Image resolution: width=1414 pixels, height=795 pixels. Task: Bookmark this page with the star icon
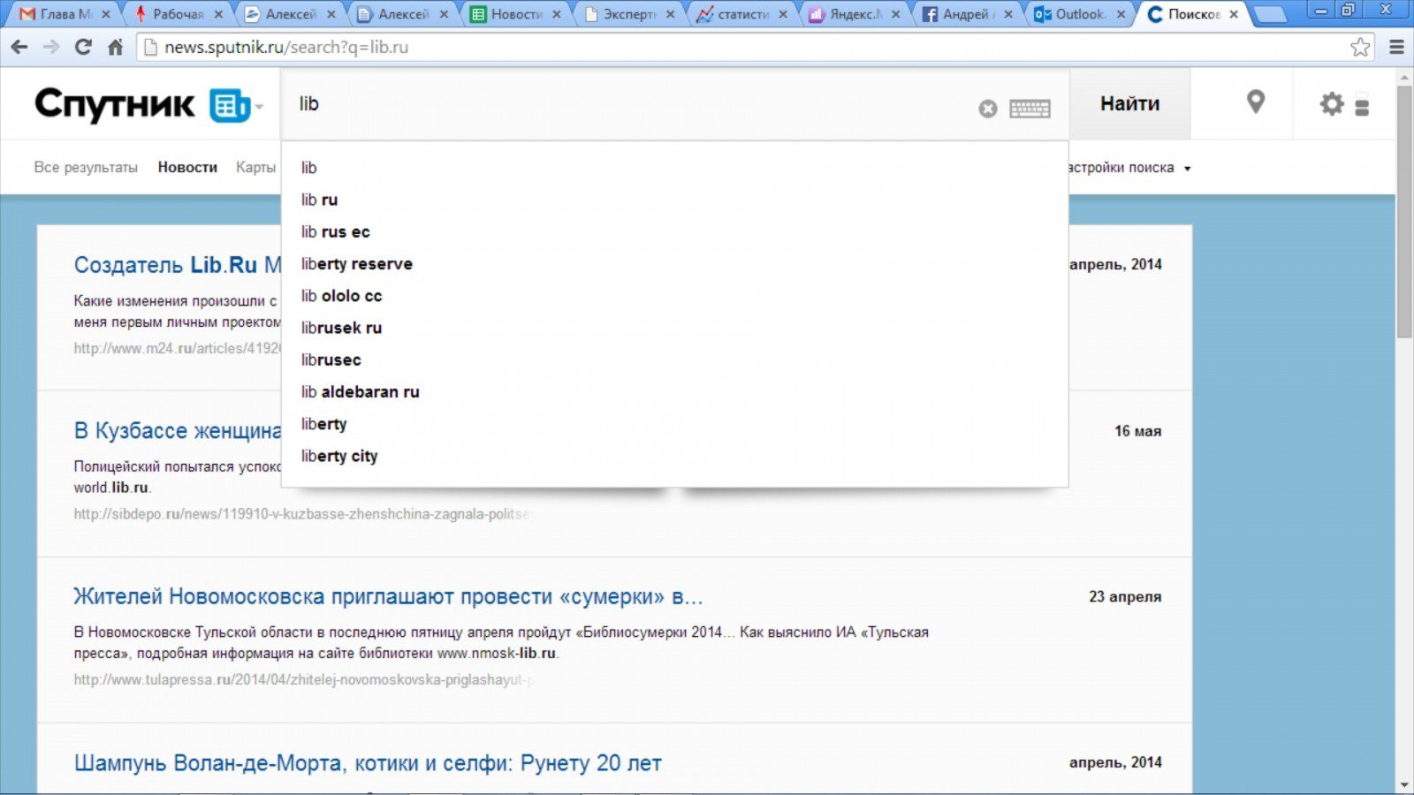pyautogui.click(x=1360, y=48)
